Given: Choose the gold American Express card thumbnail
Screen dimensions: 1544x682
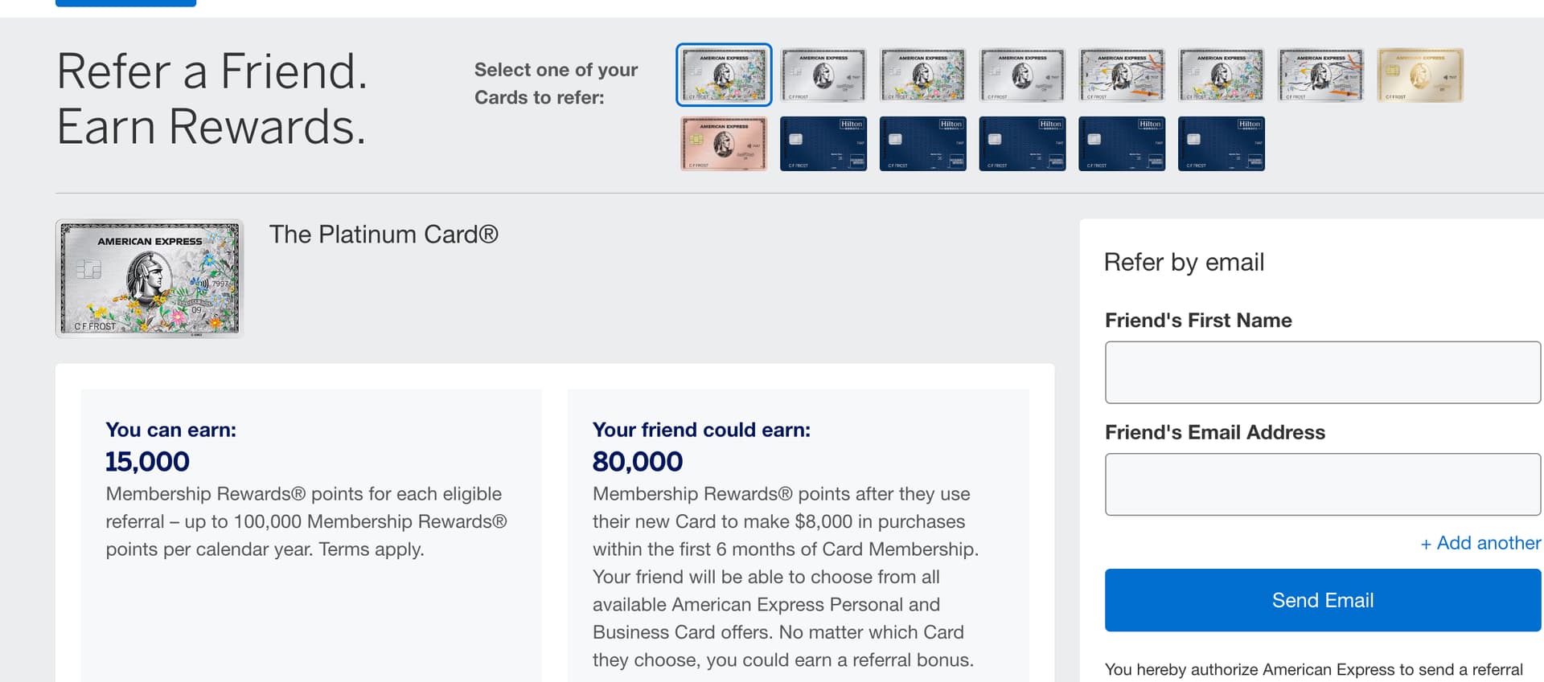Looking at the screenshot, I should coord(1420,75).
